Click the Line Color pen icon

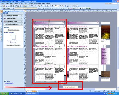pyautogui.click(x=74, y=8)
